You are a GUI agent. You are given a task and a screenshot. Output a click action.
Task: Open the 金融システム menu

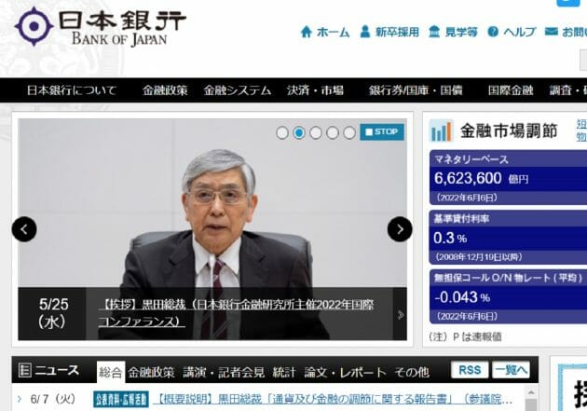[x=237, y=90]
